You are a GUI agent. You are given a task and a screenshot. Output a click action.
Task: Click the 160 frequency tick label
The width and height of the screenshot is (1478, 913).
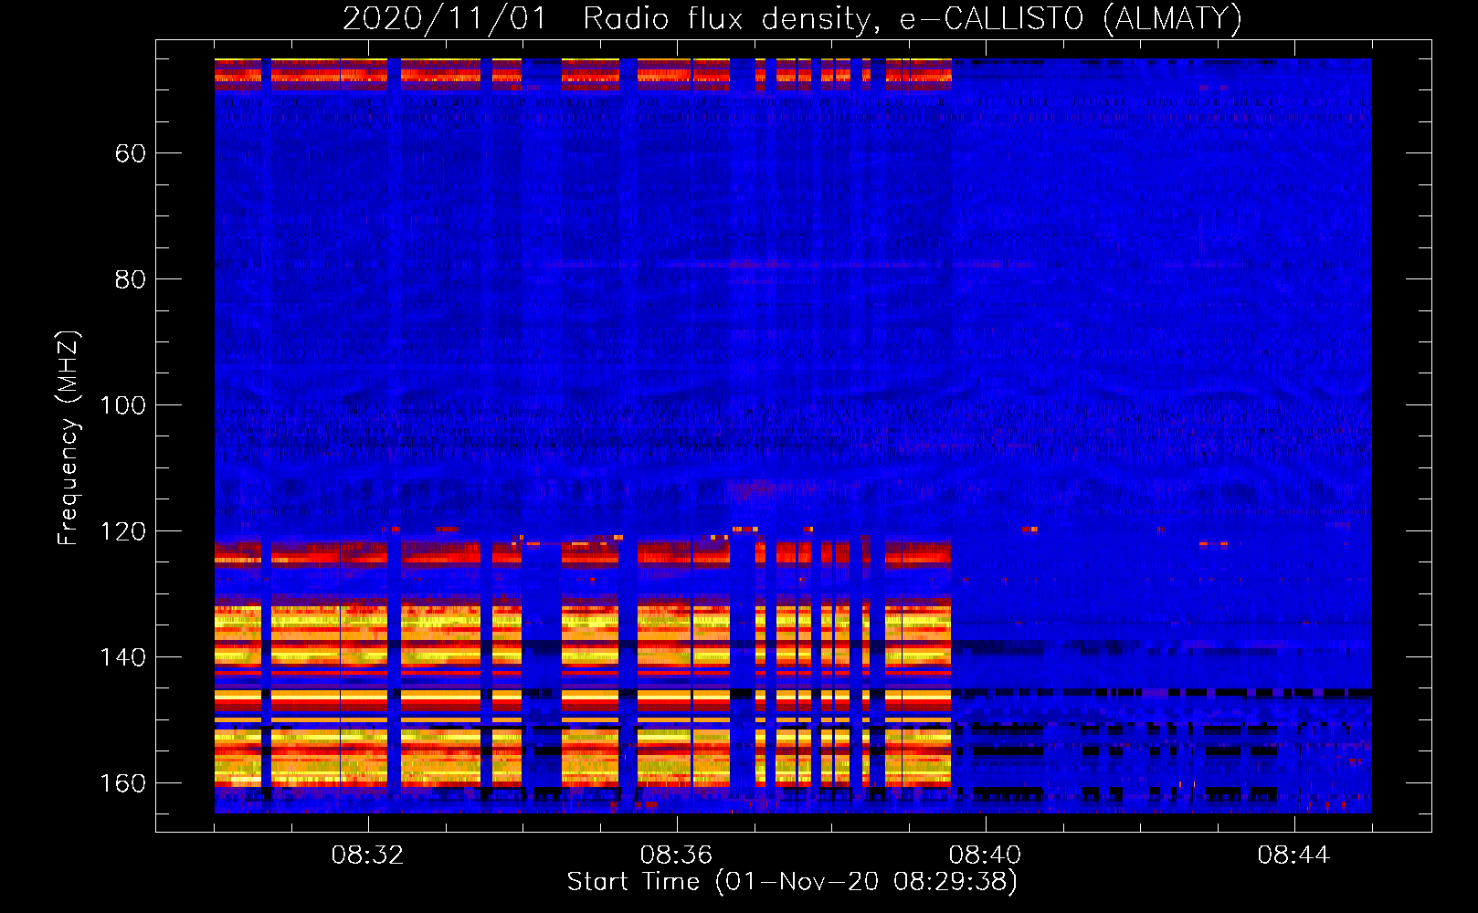pyautogui.click(x=122, y=783)
